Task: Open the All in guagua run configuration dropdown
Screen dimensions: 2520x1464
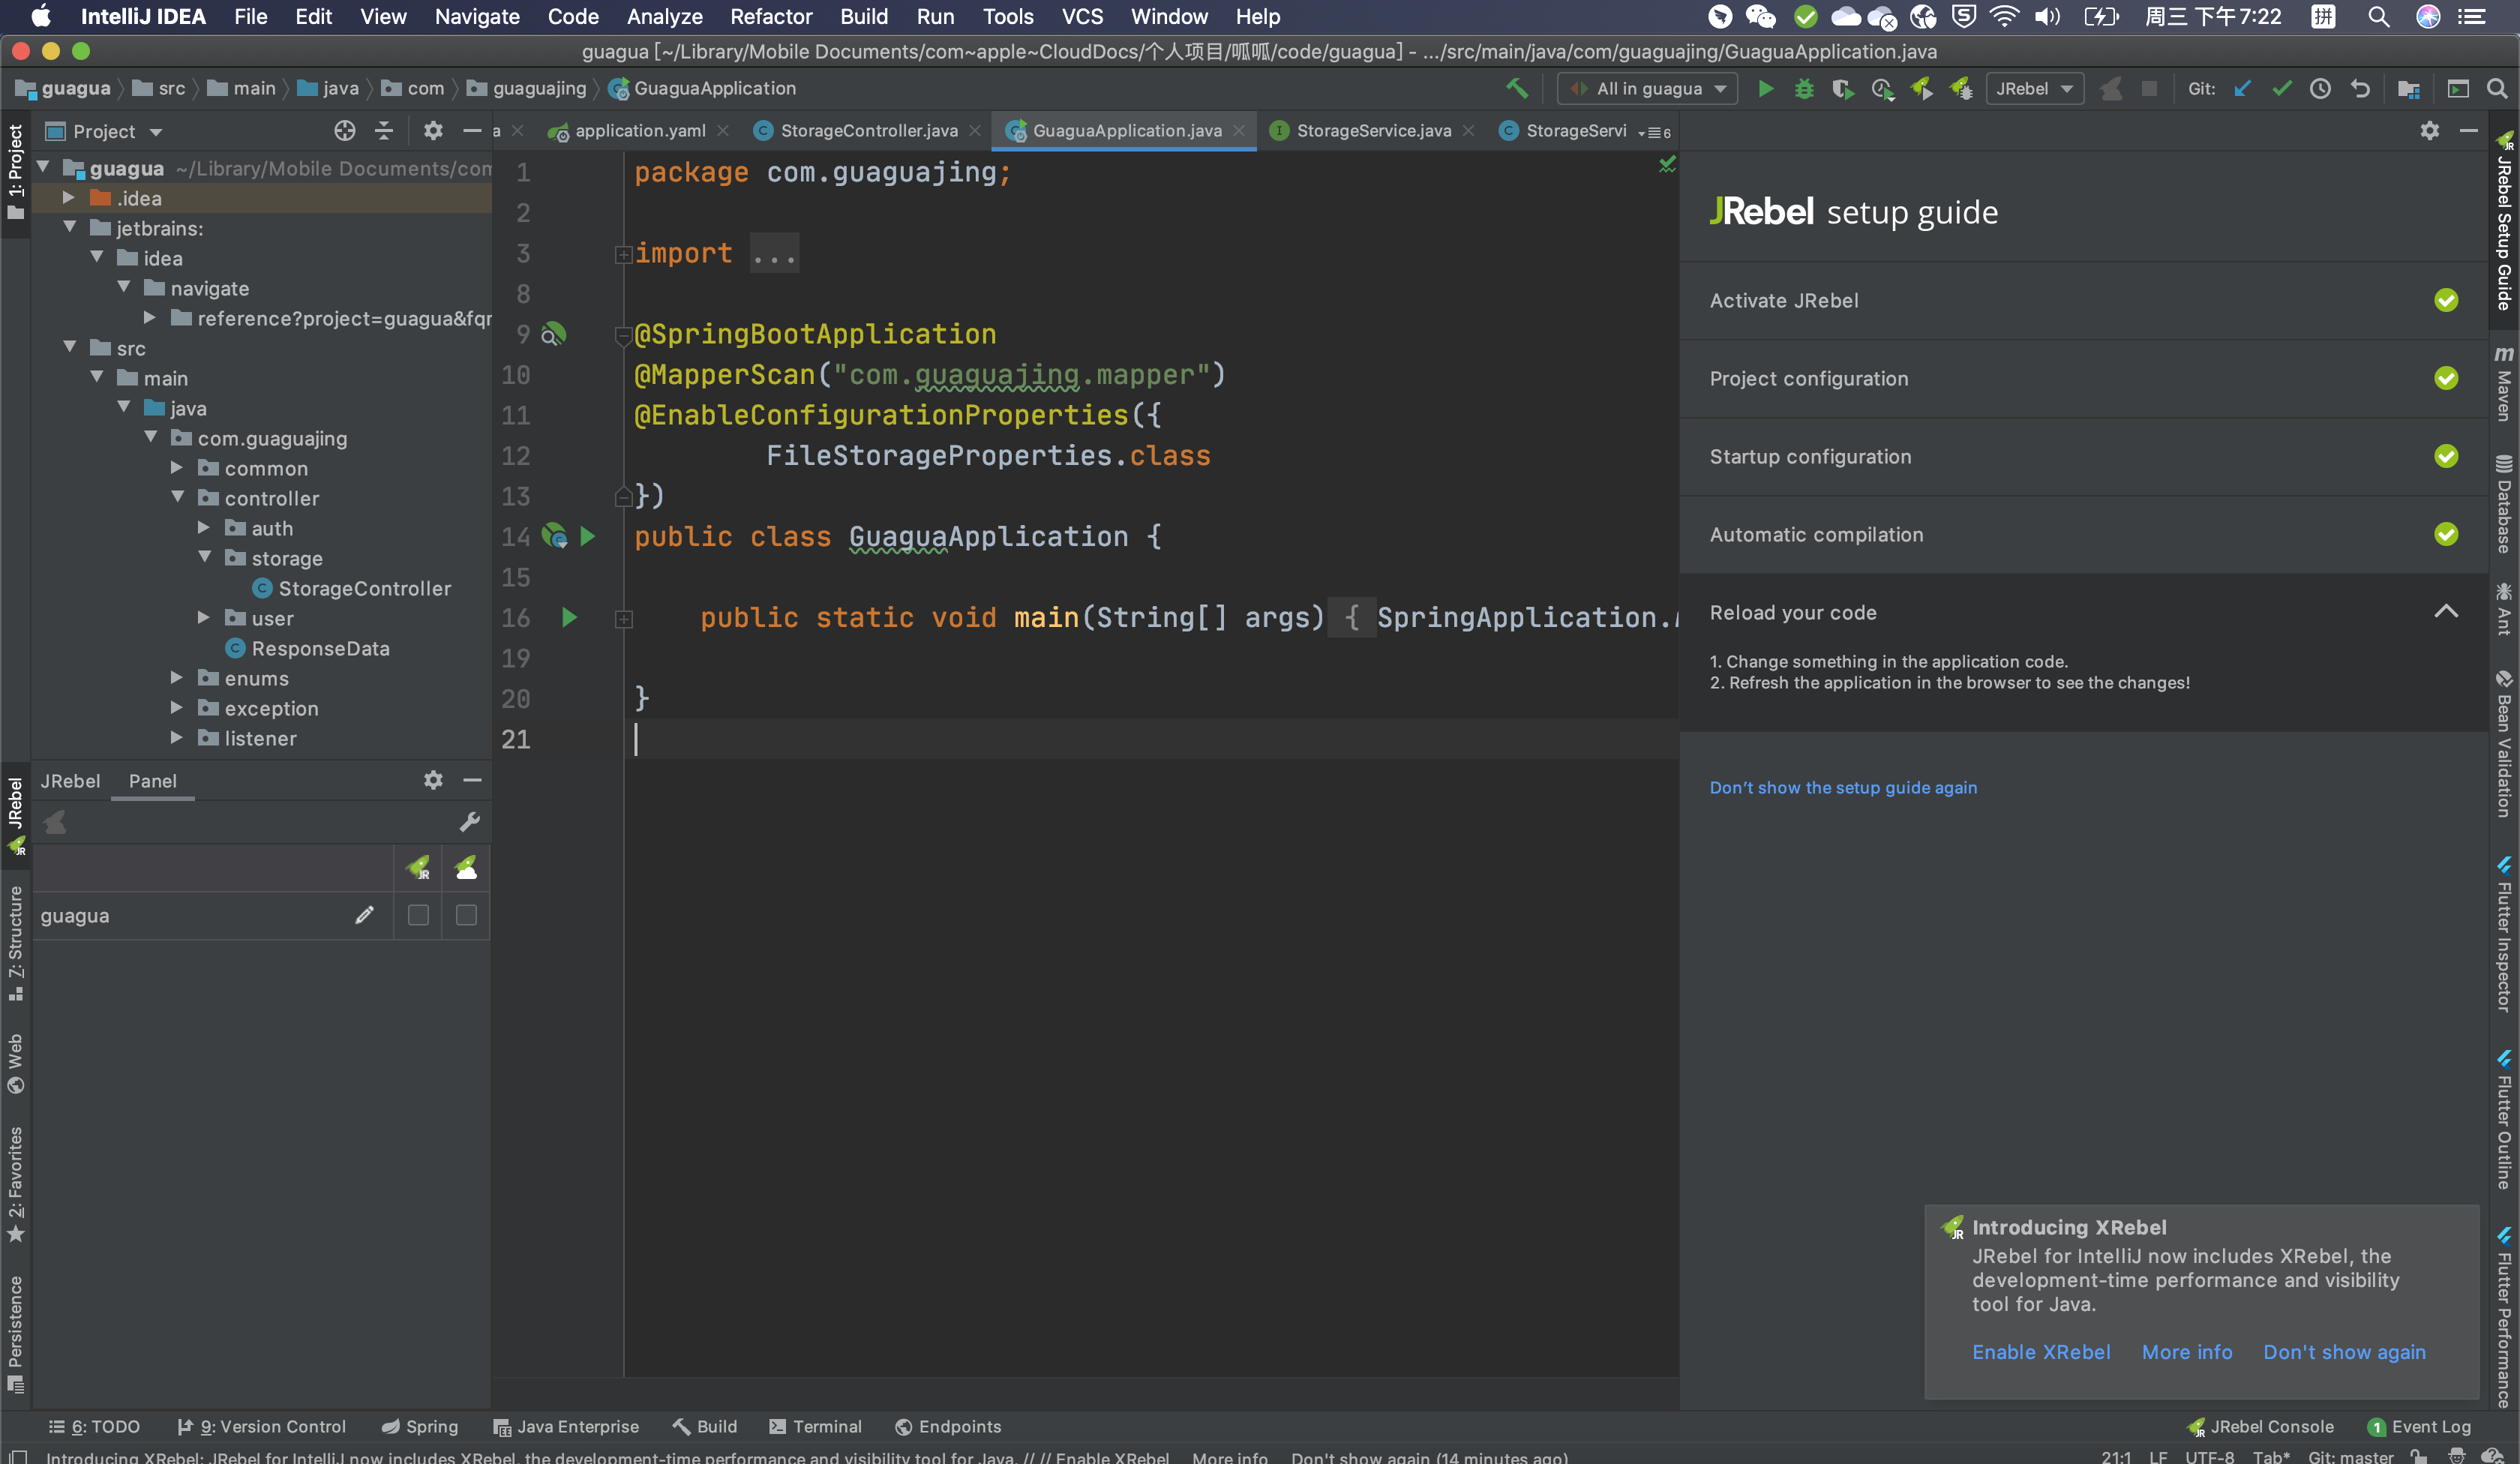Action: (x=1648, y=89)
